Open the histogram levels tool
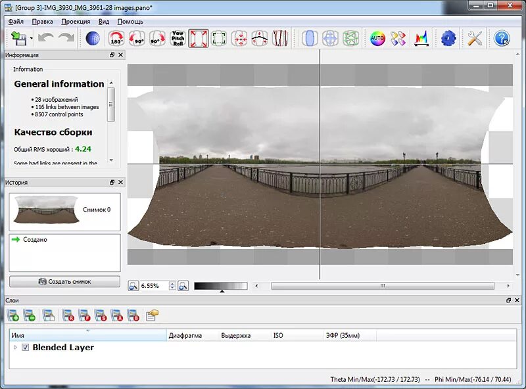Image resolution: width=526 pixels, height=389 pixels. pyautogui.click(x=421, y=38)
